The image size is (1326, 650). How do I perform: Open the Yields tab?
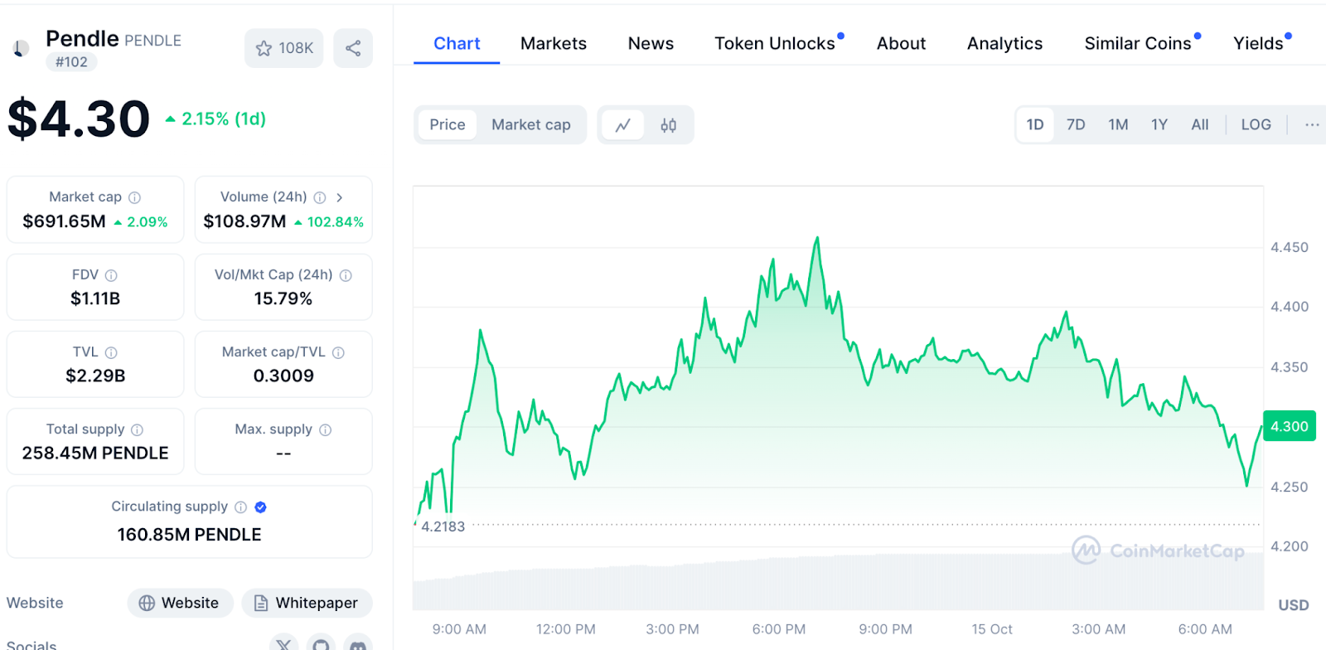(1259, 43)
